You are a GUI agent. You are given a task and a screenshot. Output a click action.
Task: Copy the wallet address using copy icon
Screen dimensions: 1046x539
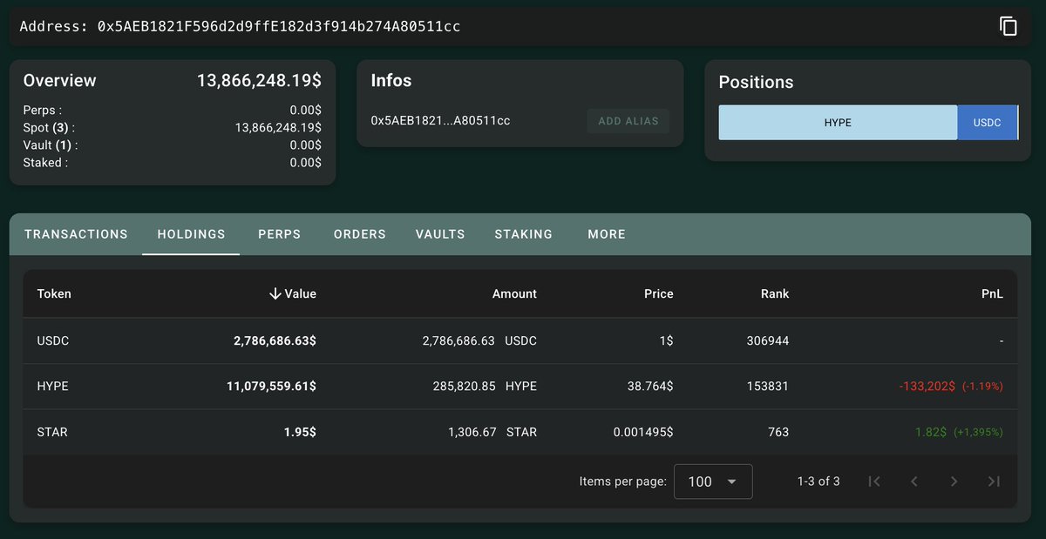1008,26
